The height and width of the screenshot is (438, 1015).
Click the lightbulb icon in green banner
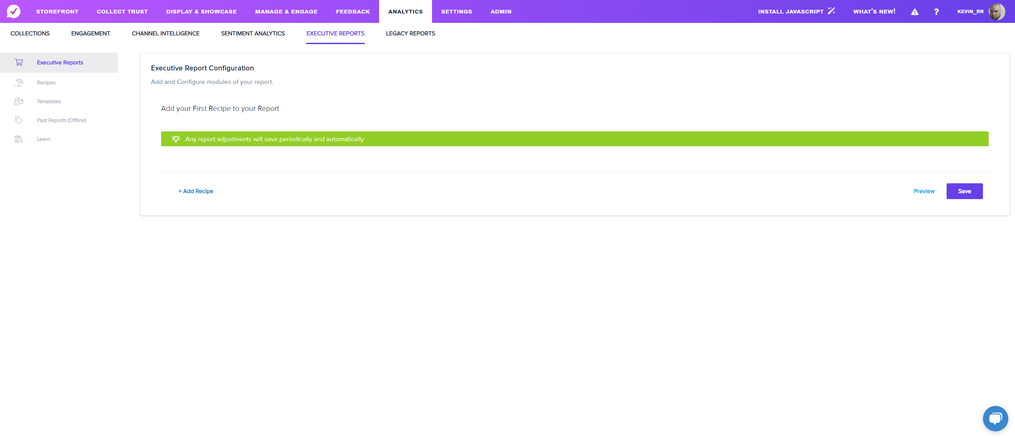tap(176, 139)
